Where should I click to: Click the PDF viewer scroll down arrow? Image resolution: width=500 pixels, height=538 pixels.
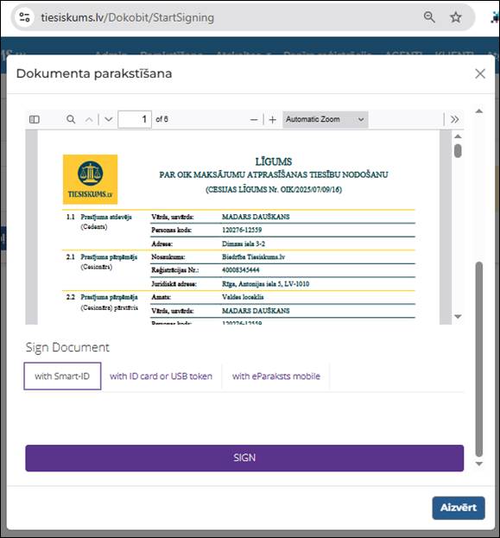[458, 316]
